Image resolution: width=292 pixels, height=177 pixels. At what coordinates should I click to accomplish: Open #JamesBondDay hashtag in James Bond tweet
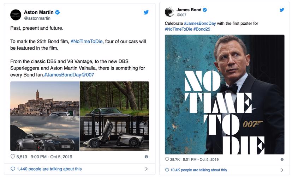point(199,23)
